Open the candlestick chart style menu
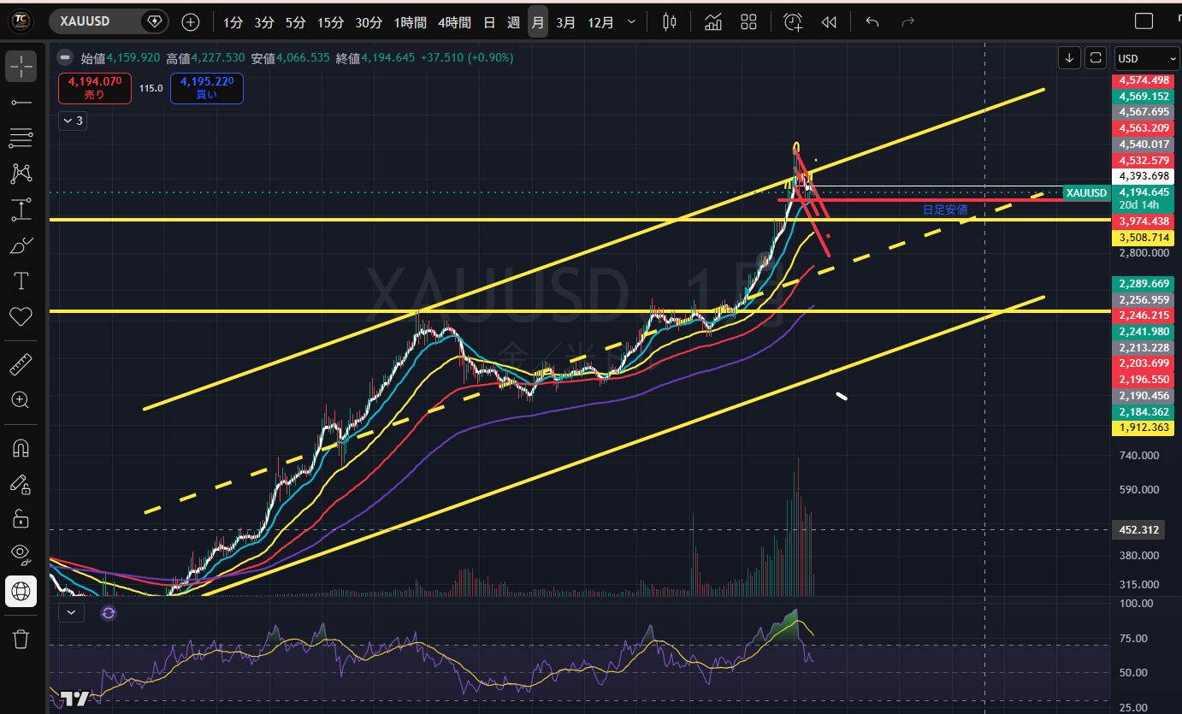Screen dimensions: 1182x714 point(670,22)
